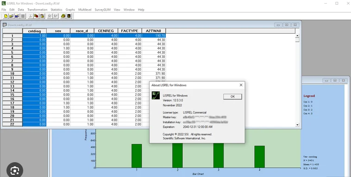Click the fourth green bar in chart
This screenshot has width=351, height=177.
259,157
